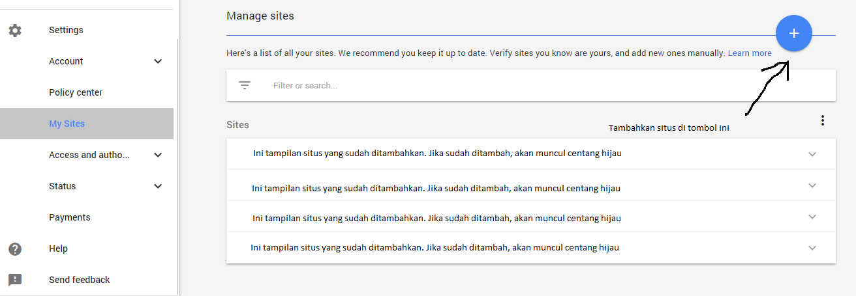Click the Send feedback speech bubble icon

pyautogui.click(x=14, y=280)
